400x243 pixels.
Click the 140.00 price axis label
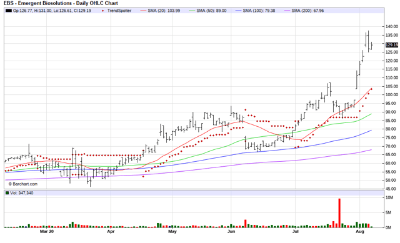pyautogui.click(x=392, y=26)
